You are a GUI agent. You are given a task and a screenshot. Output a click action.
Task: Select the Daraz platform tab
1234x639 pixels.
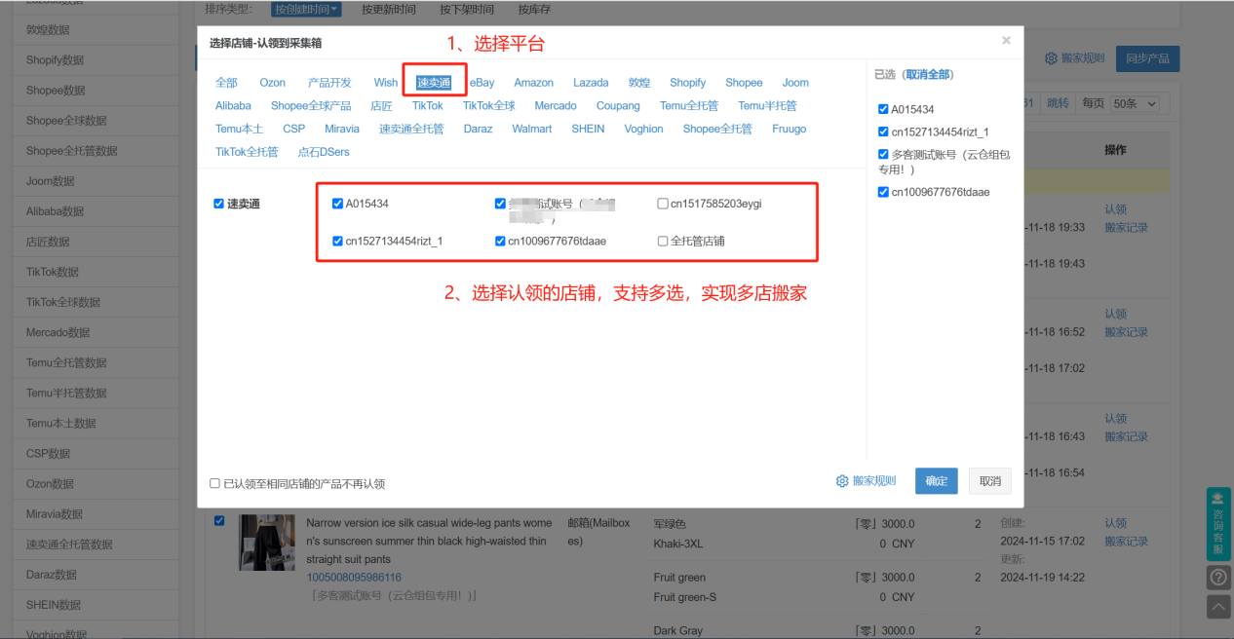point(478,129)
